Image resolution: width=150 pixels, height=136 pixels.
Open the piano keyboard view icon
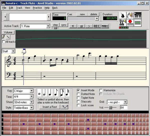[138, 15]
